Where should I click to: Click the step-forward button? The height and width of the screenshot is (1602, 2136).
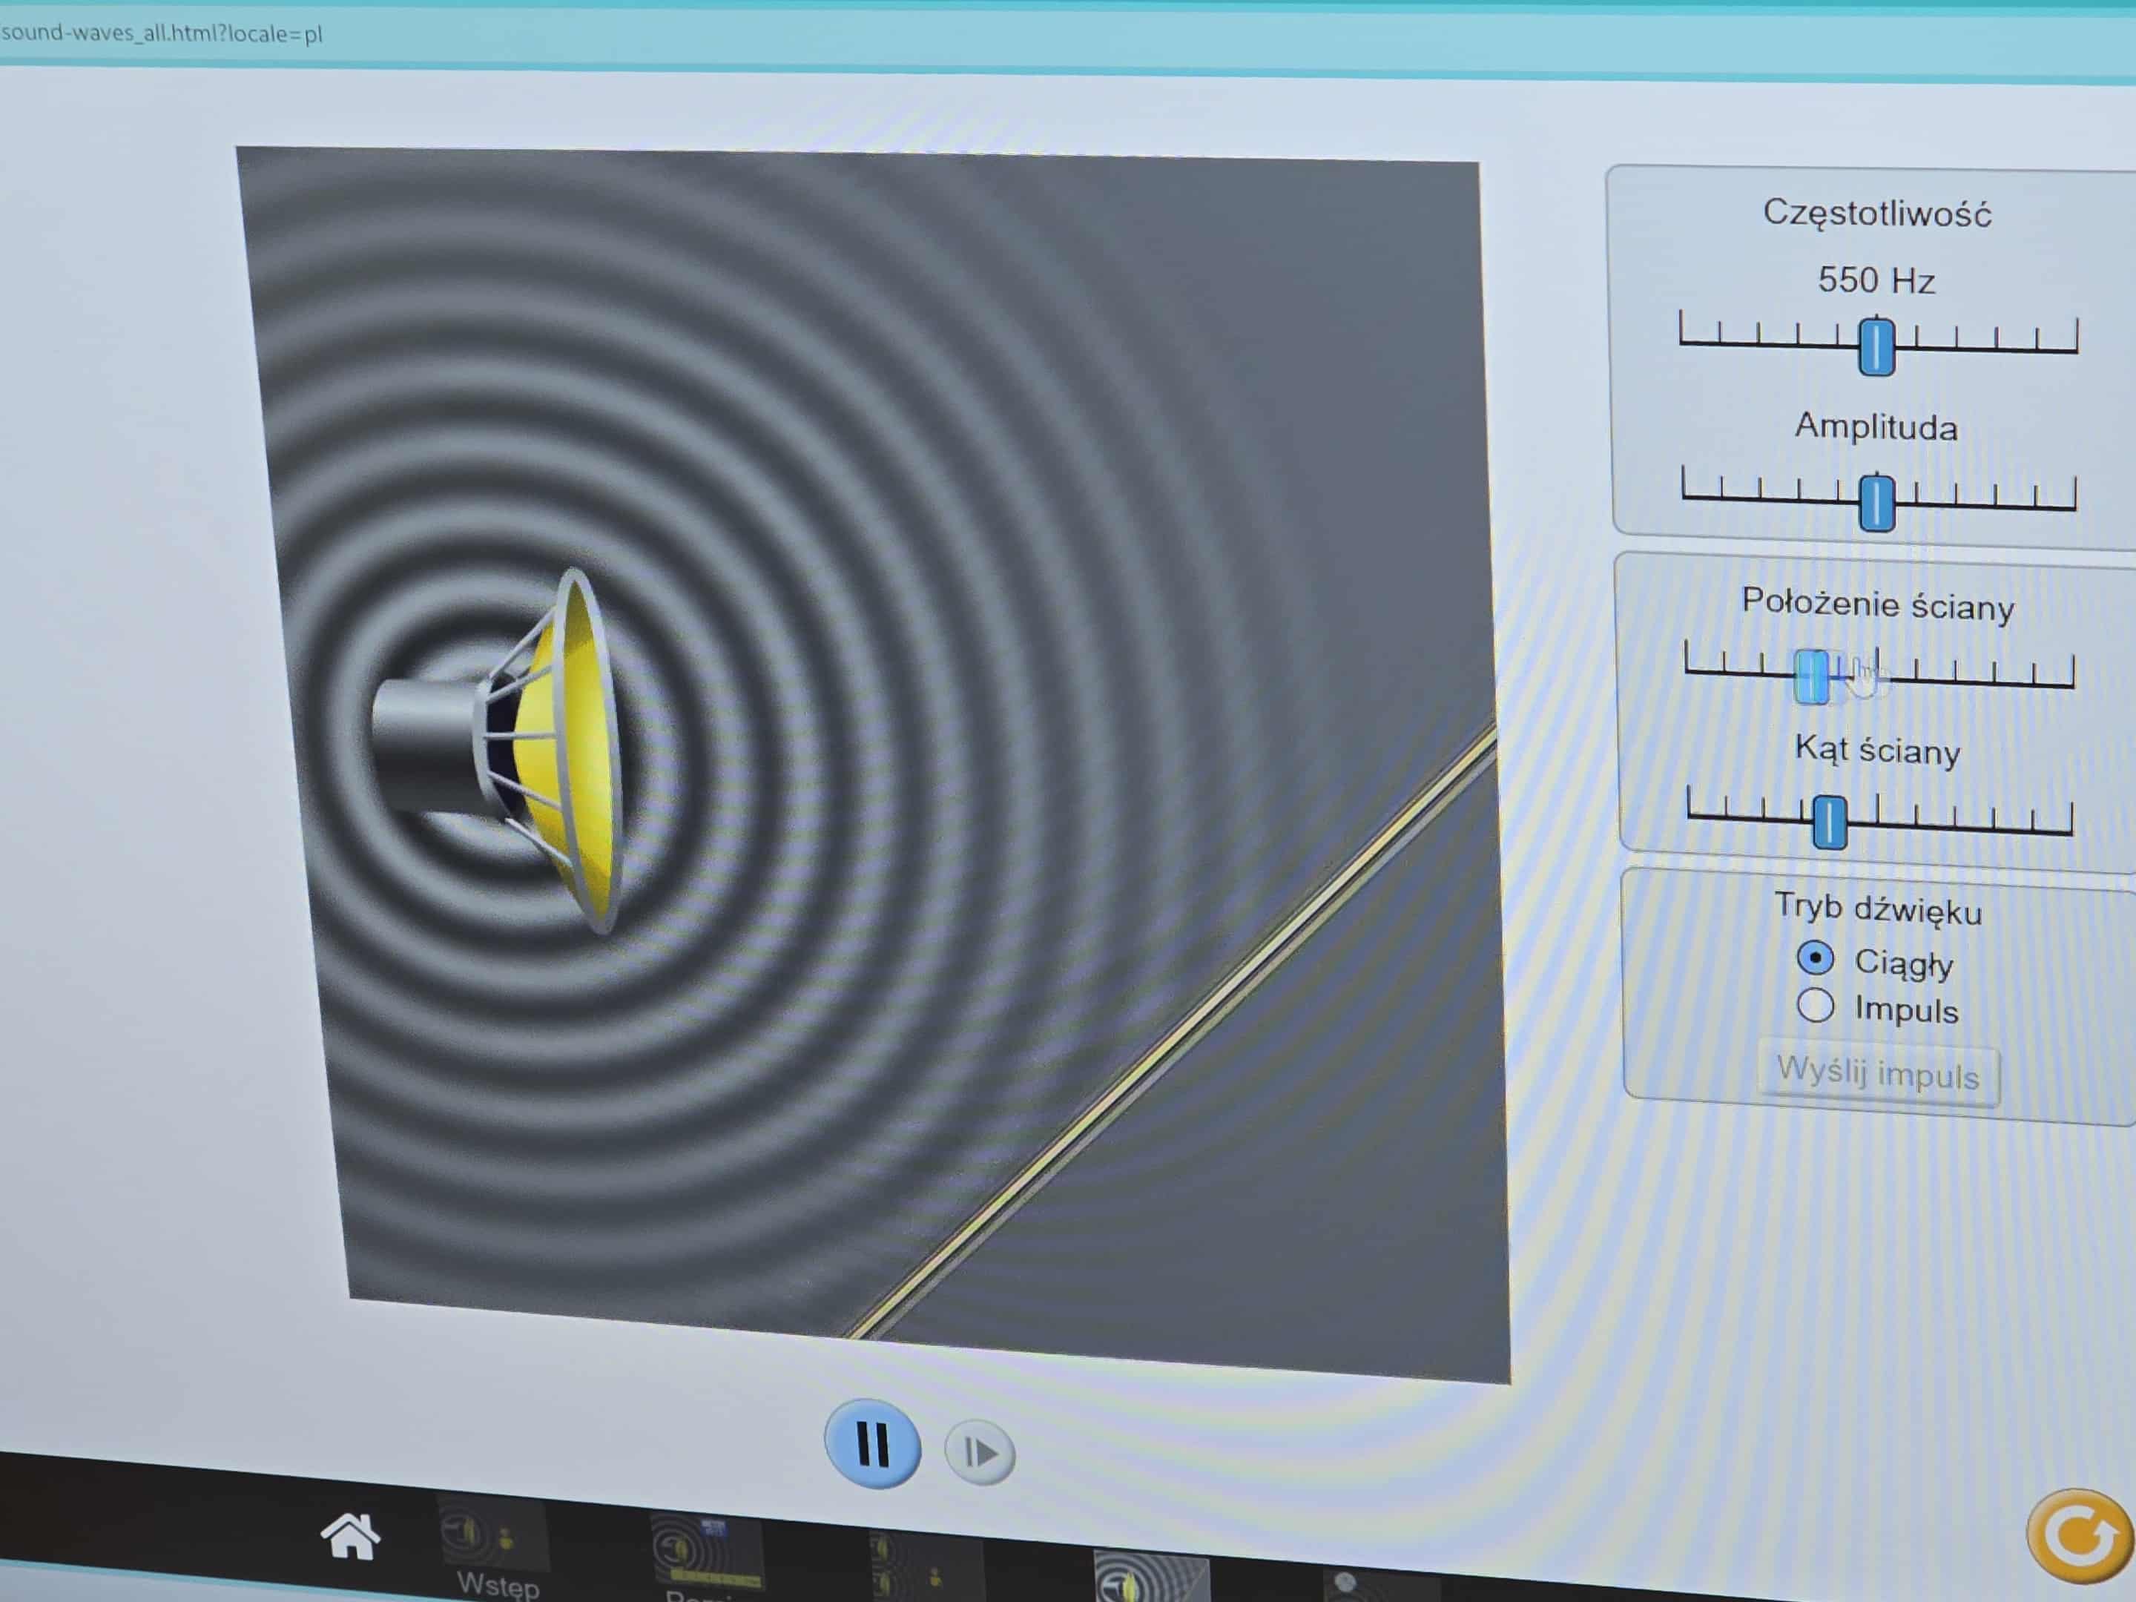tap(979, 1452)
